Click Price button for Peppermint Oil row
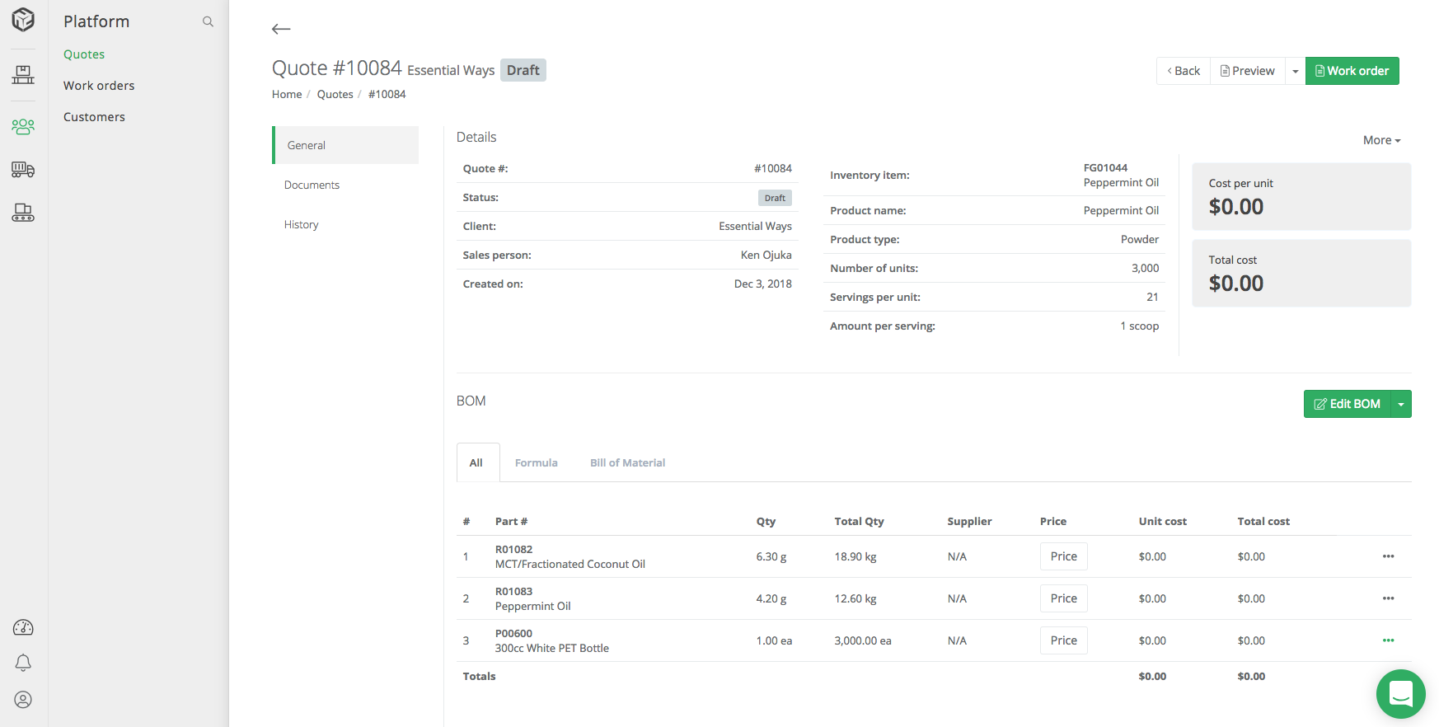Screen dimensions: 1439x727 1063,598
